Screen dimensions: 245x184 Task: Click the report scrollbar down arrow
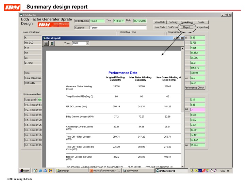coord(183,166)
